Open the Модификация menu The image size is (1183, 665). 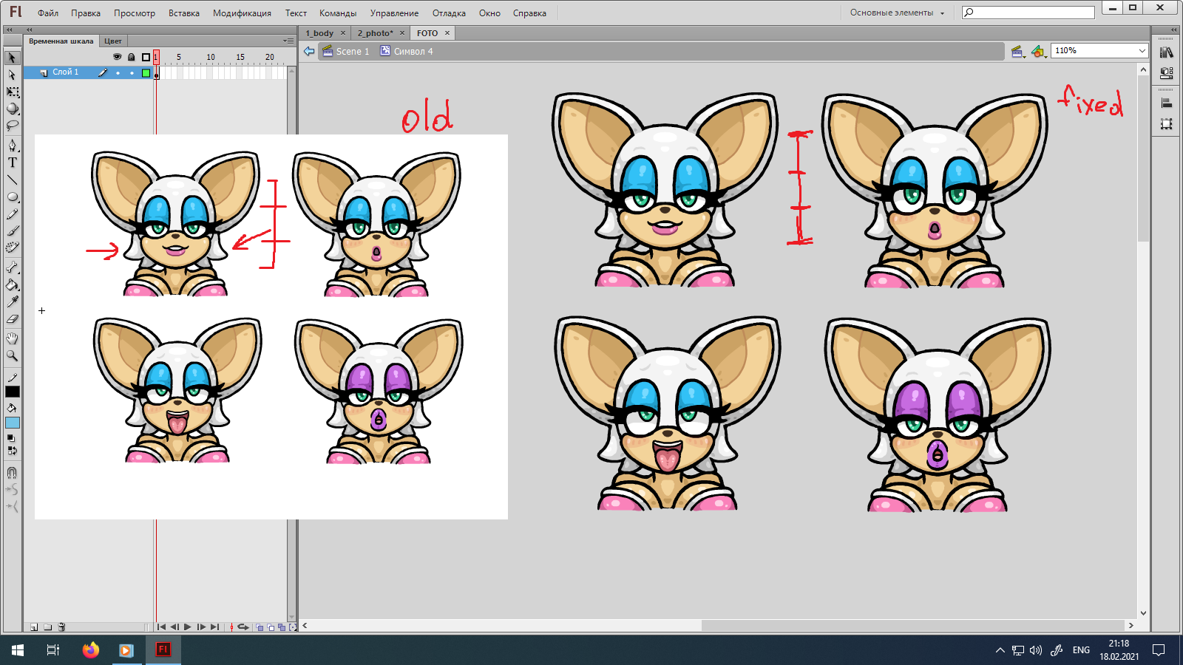(x=242, y=13)
